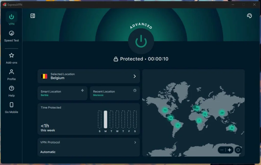Zoom in on the world map
261x165 pixels.
pyautogui.click(x=229, y=150)
